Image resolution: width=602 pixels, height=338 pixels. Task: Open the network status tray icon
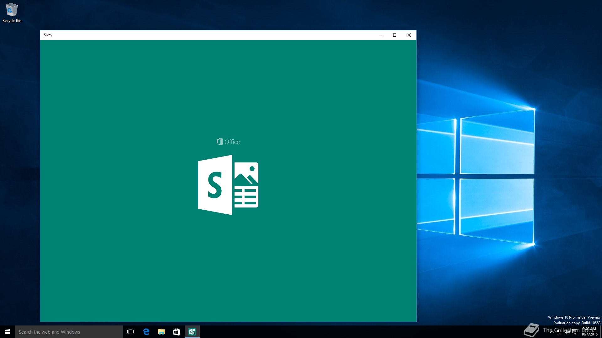[x=559, y=332]
